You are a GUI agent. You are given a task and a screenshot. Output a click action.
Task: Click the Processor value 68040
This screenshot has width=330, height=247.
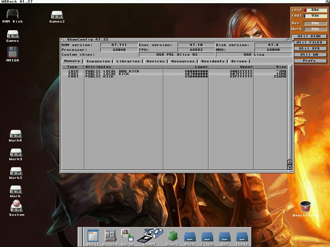(119, 50)
